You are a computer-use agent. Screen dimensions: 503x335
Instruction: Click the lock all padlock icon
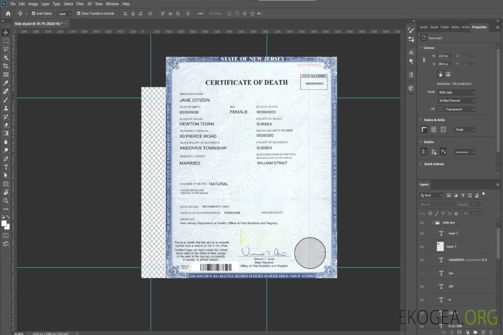(x=456, y=214)
